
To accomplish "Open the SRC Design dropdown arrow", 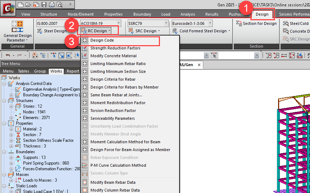I will 159,31.
